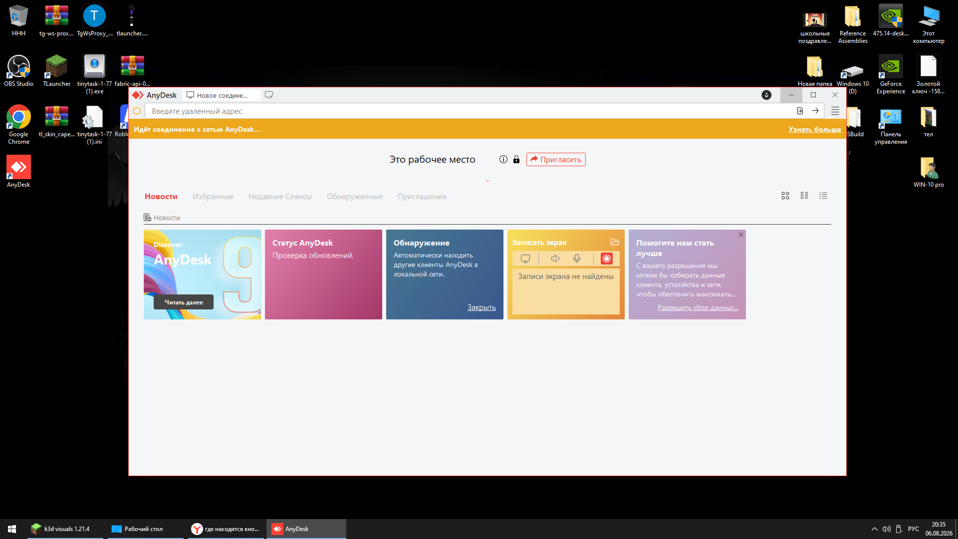
Task: Open the Windows Start menu
Action: pyautogui.click(x=12, y=529)
